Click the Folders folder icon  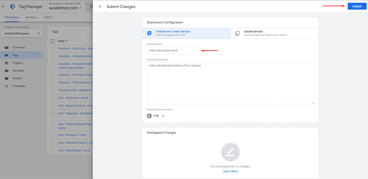pyautogui.click(x=7, y=78)
